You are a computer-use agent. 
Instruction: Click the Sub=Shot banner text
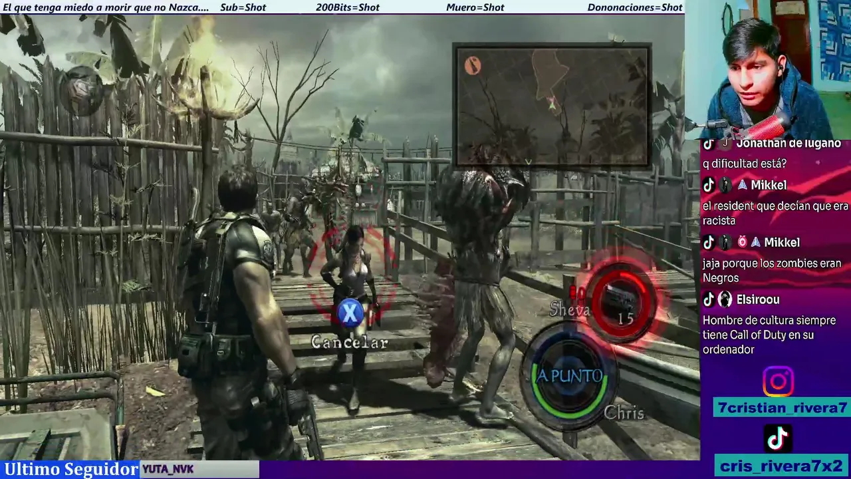pos(243,7)
